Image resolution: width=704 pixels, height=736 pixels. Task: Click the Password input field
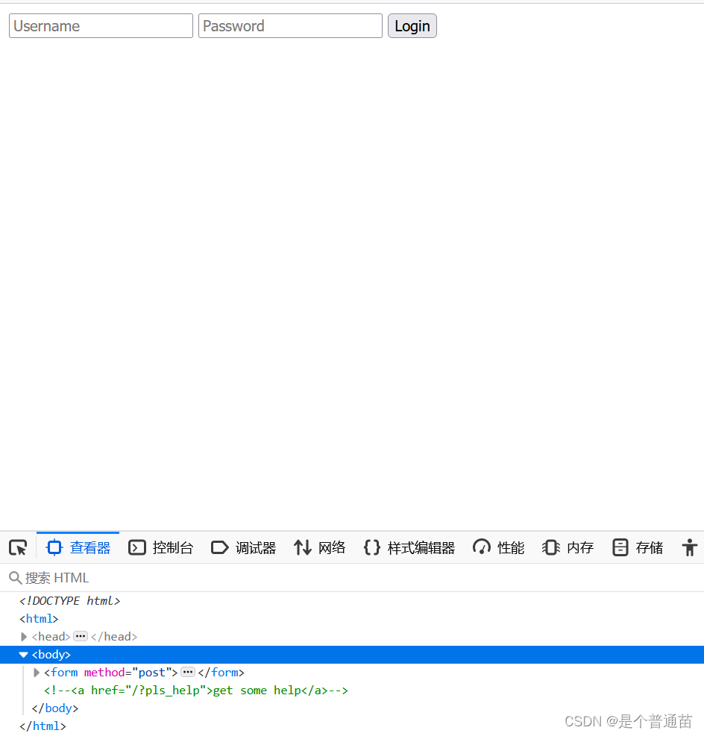tap(290, 25)
